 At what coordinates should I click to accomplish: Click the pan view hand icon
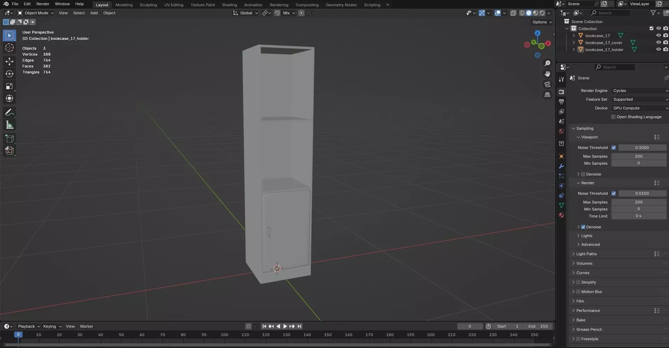pyautogui.click(x=547, y=74)
